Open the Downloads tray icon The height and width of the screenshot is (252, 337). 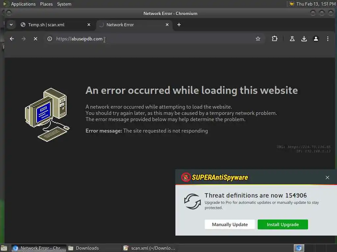(304, 39)
